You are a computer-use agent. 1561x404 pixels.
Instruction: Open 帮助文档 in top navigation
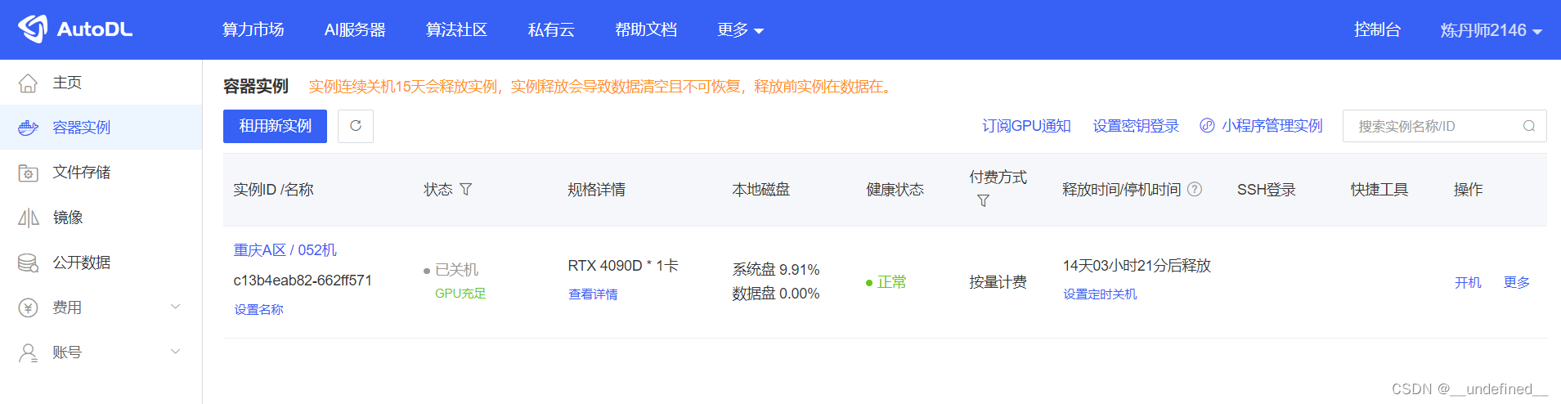tap(646, 29)
